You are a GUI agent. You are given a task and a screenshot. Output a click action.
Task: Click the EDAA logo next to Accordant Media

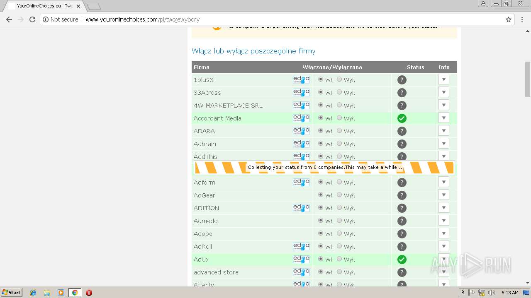[301, 118]
